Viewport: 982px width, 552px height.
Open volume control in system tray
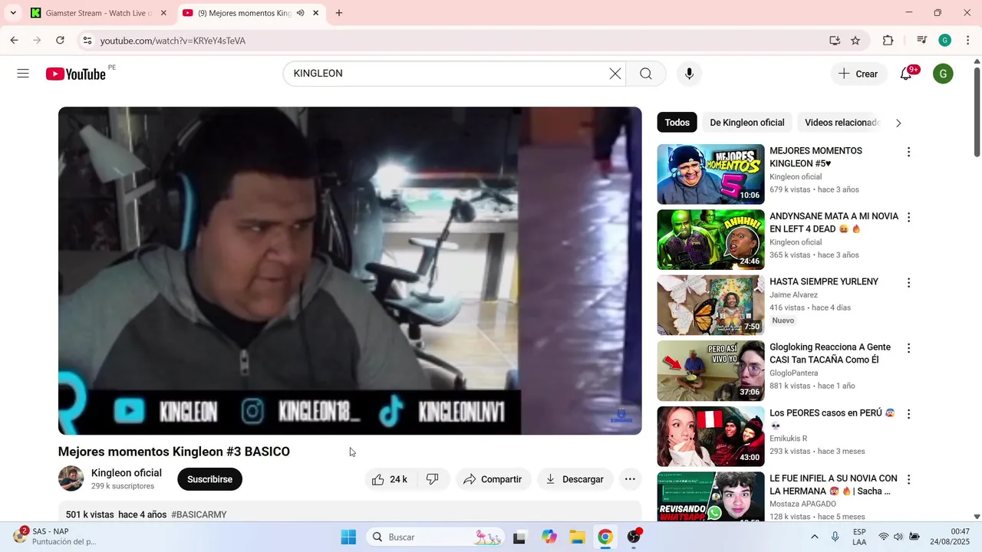tap(898, 537)
